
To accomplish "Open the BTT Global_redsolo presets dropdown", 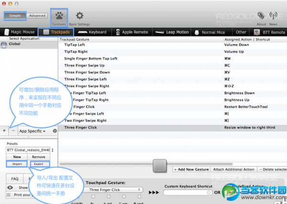I will coord(30,150).
